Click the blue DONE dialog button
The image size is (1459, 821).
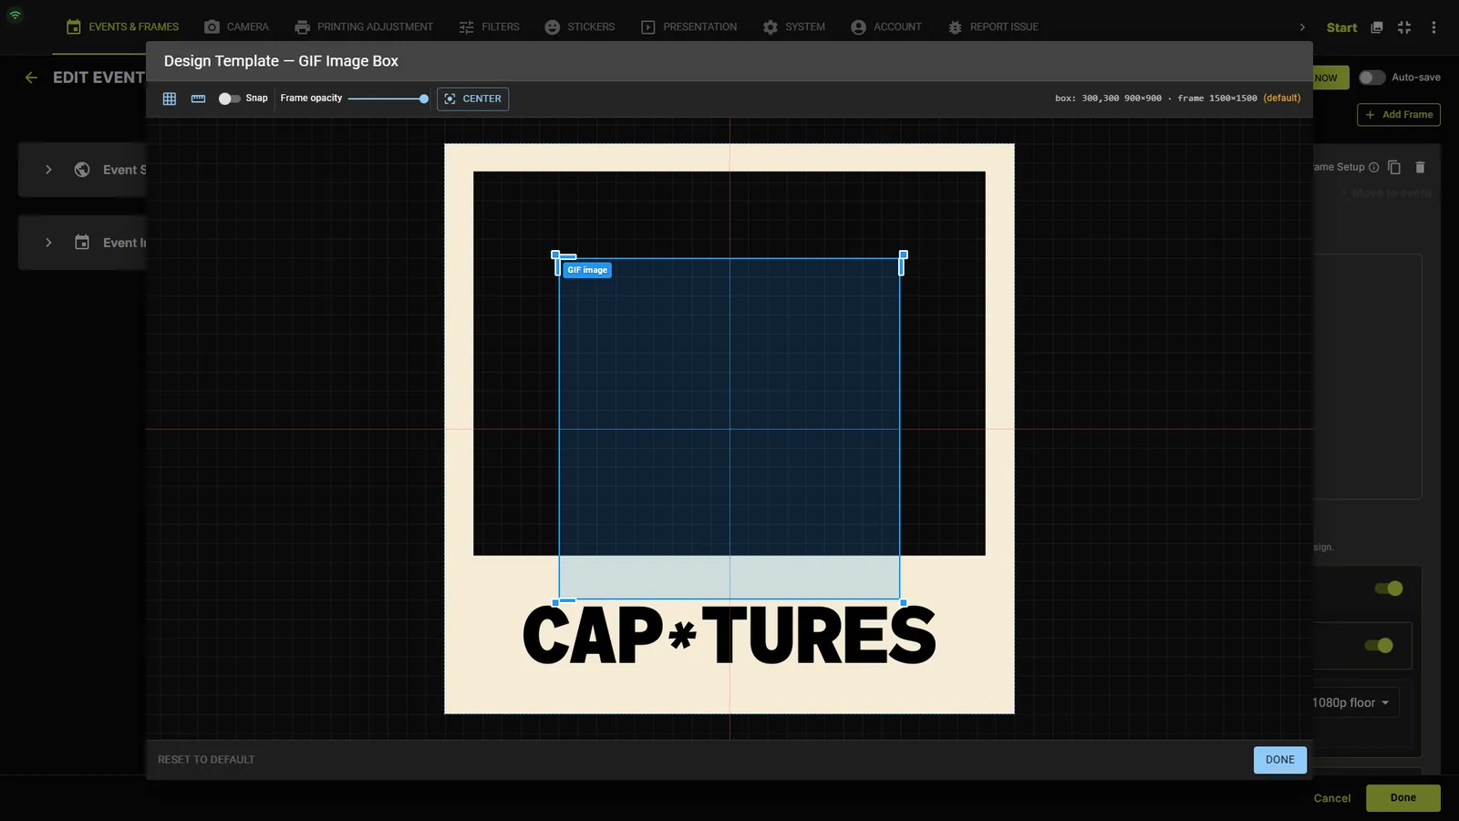pos(1279,760)
